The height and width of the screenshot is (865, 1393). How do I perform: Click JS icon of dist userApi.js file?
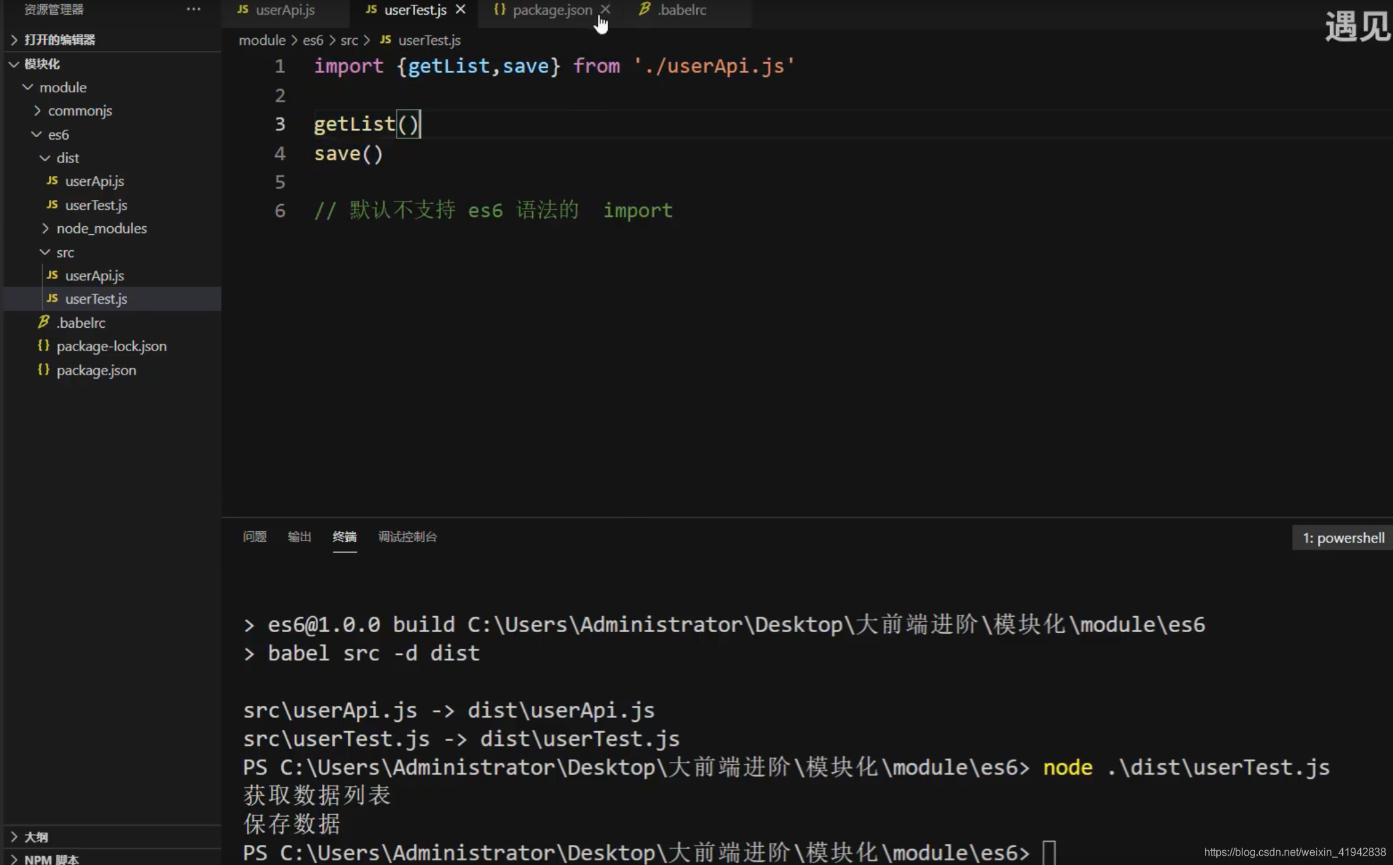tap(52, 181)
